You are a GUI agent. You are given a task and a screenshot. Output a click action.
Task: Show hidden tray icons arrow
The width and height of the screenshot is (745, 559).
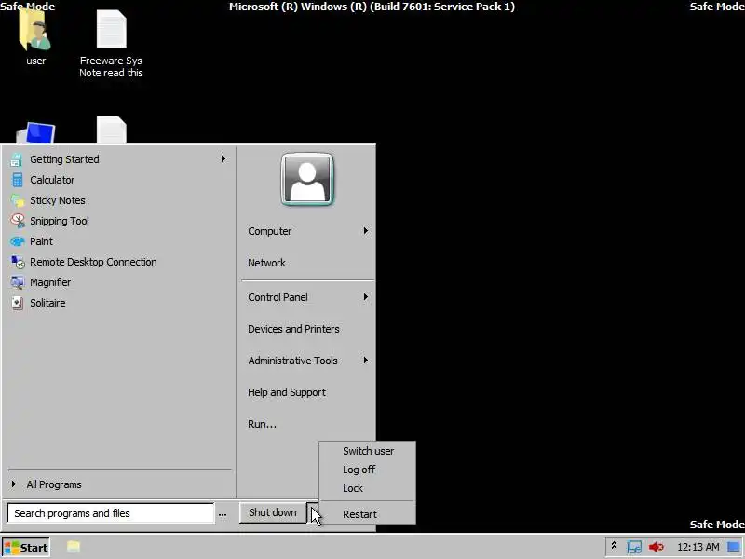coord(614,547)
